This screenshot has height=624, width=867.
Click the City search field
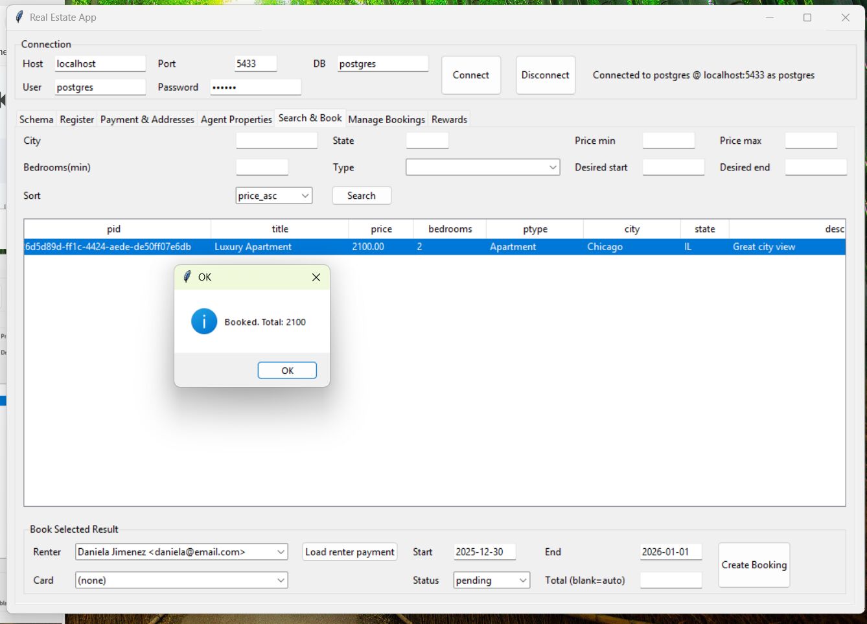[x=277, y=141]
